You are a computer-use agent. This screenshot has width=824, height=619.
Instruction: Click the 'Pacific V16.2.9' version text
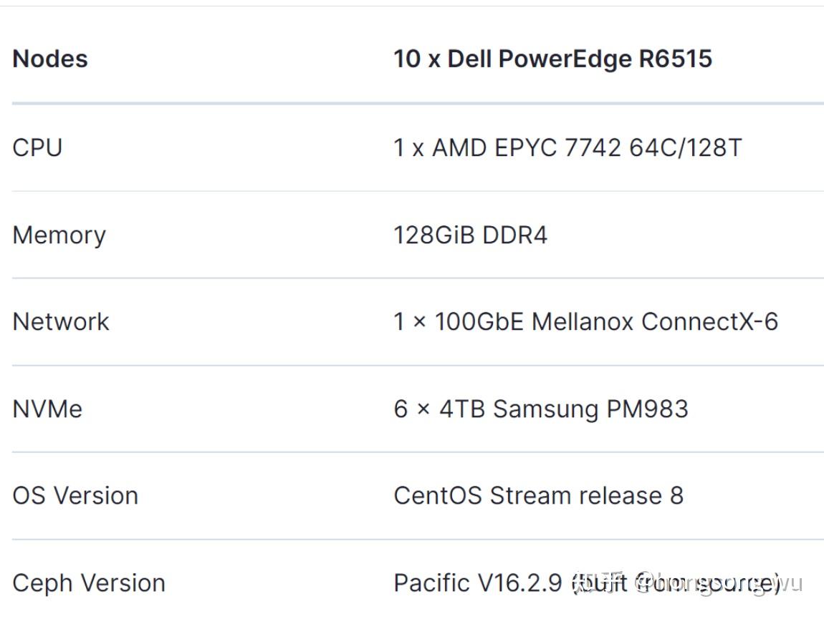[478, 583]
